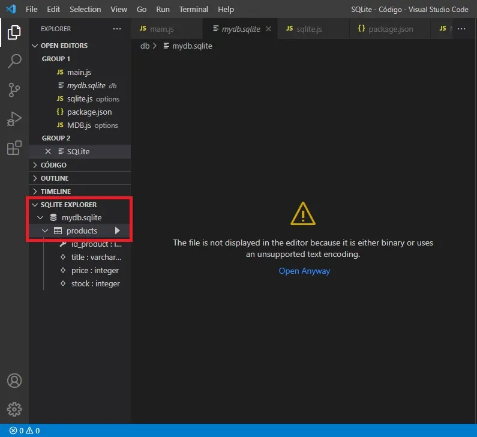Screen dimensions: 477x437
Task: Select main.js in Open Editors
Action: click(x=80, y=73)
